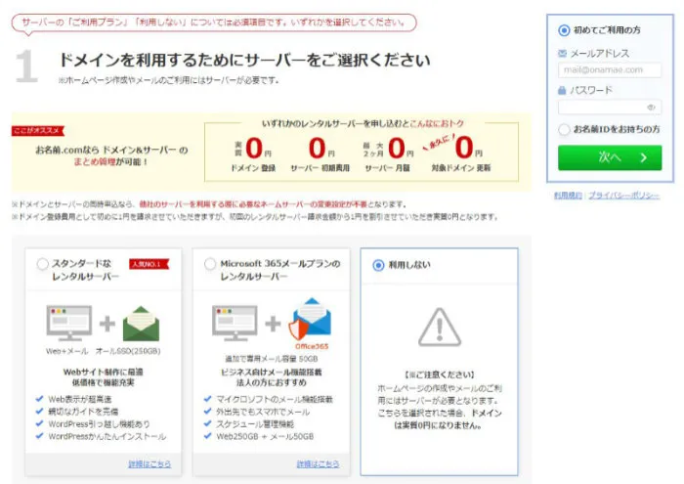
Task: Open 詳細はこちら link in standard server card
Action: pyautogui.click(x=150, y=463)
